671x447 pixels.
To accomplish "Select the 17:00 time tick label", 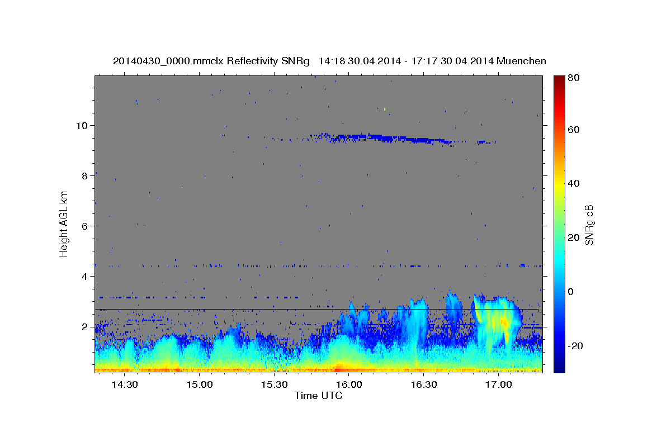I will [498, 385].
